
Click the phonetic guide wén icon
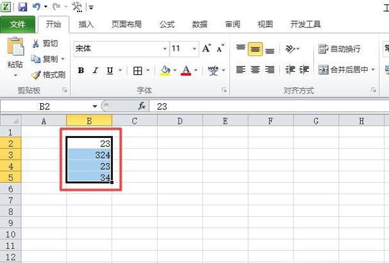pyautogui.click(x=213, y=71)
